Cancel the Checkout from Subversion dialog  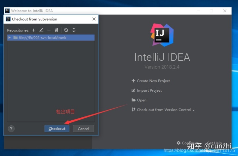[83, 129]
